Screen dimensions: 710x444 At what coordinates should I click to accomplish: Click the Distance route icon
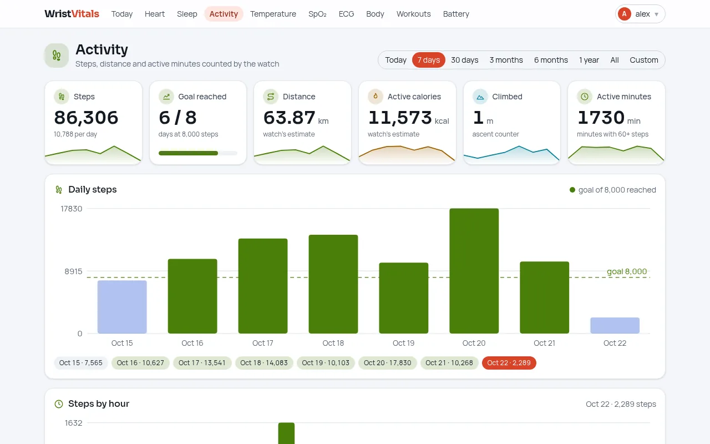point(271,97)
